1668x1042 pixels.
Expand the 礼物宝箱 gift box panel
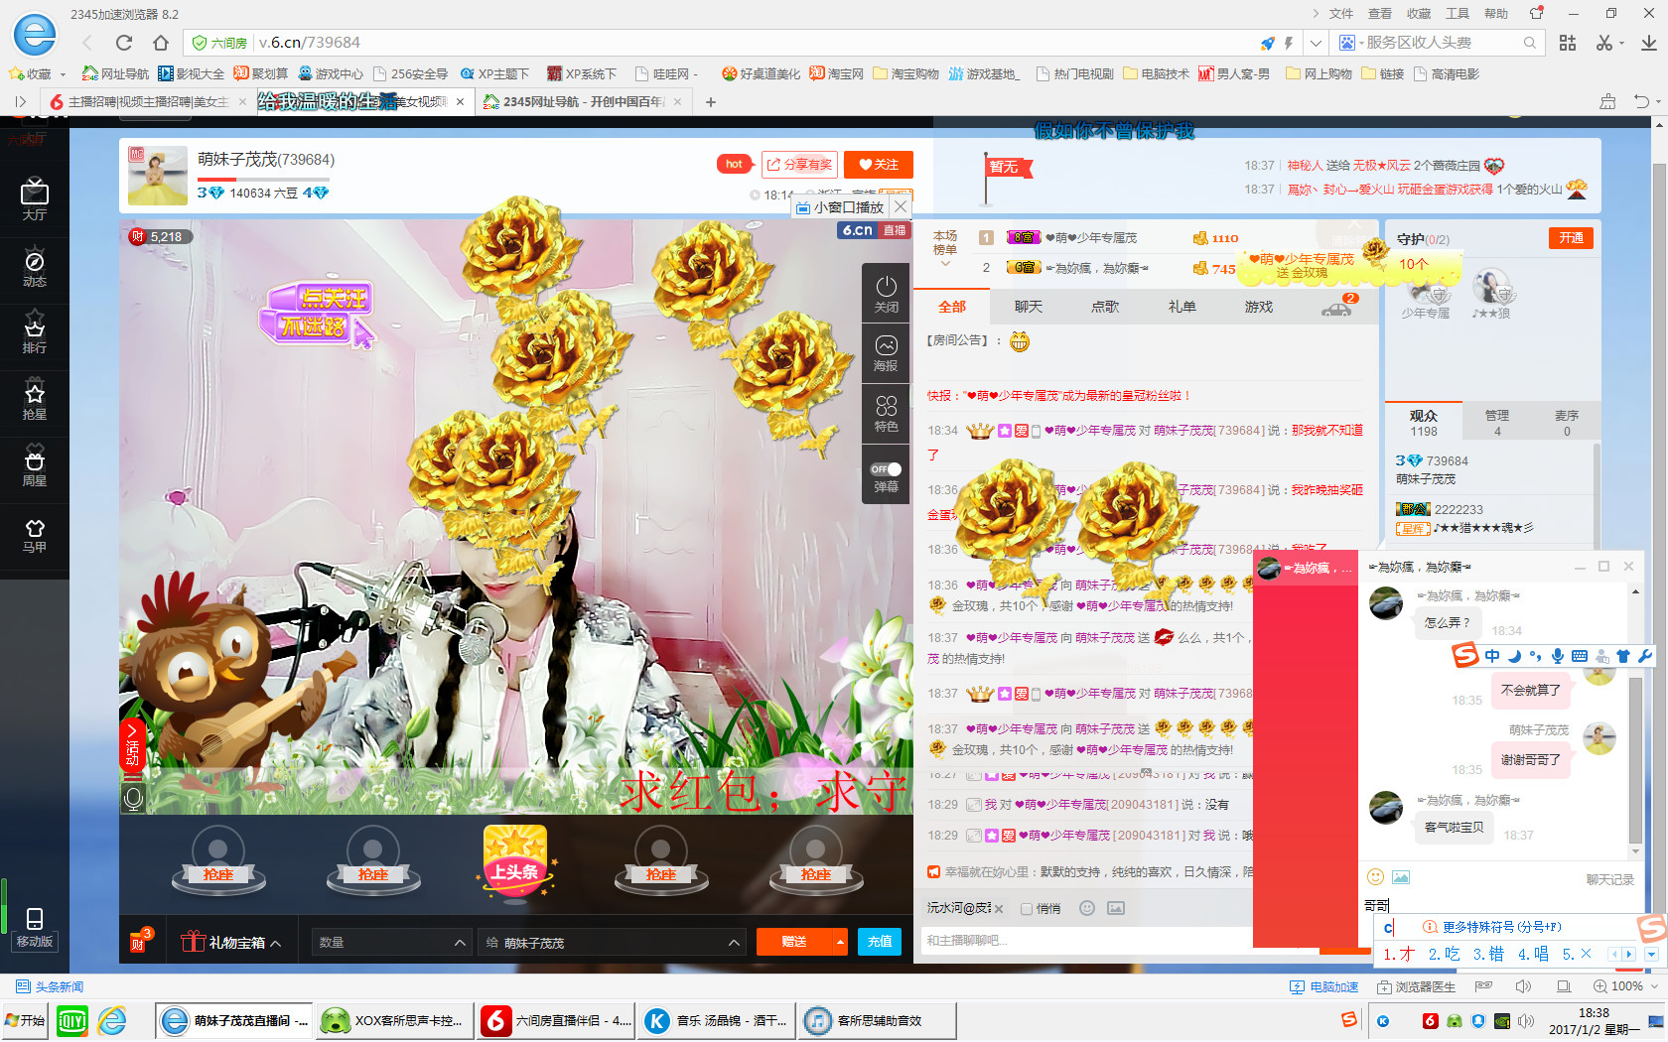click(231, 942)
